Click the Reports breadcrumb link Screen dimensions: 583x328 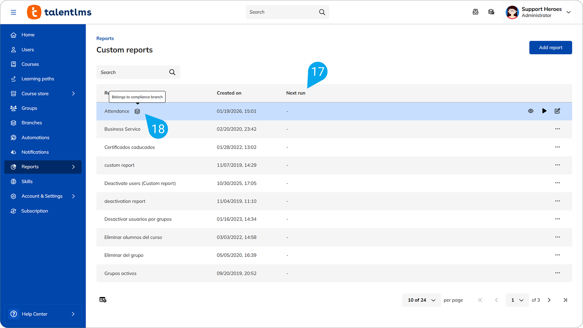pyautogui.click(x=105, y=38)
